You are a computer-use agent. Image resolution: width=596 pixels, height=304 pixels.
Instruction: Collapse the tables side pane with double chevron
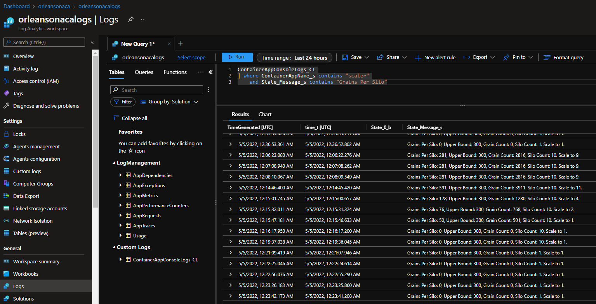(210, 72)
